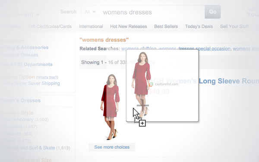
Task: Open the 'What's this?' shipping link
Action: tap(47, 77)
